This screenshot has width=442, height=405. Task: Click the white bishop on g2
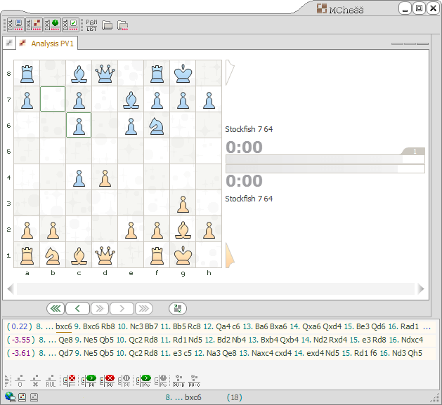click(183, 230)
